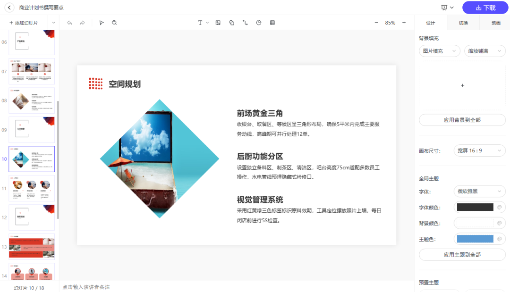Open the shapes insert tool

click(231, 22)
